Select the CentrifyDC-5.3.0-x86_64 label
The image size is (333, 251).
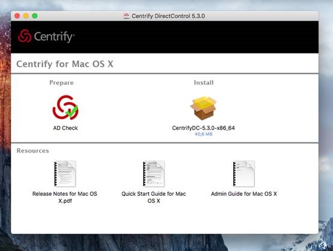click(x=203, y=128)
